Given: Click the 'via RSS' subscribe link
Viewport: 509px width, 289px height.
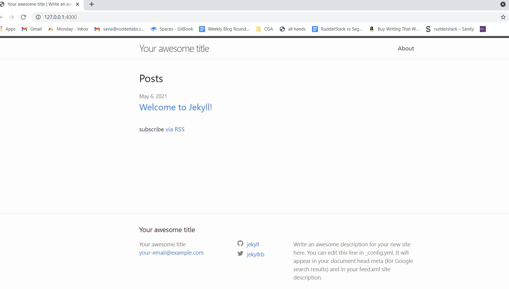Looking at the screenshot, I should pos(175,129).
